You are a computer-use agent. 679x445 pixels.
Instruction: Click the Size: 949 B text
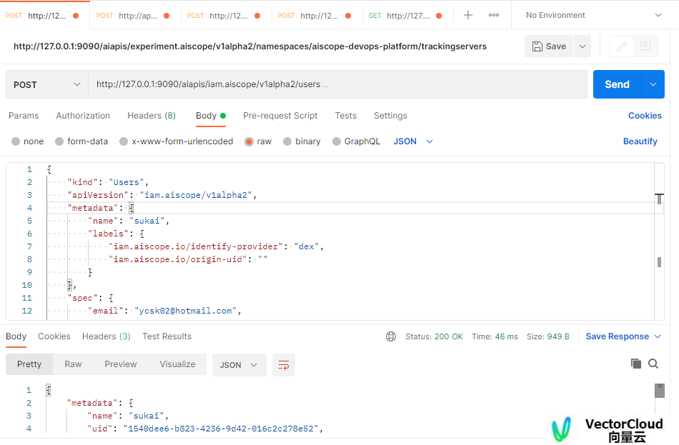point(547,336)
